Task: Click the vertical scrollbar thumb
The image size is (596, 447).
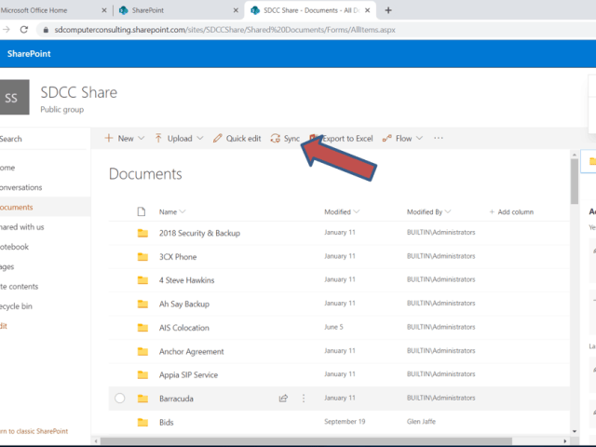Action: (x=575, y=182)
